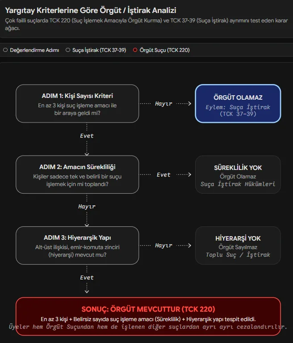
Task: Click the Suça İştirak (TCK 37-39) legend label
Action: (99, 50)
